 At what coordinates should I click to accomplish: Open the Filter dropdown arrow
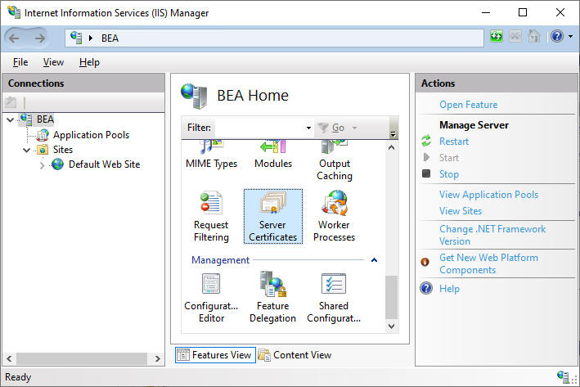pos(308,128)
